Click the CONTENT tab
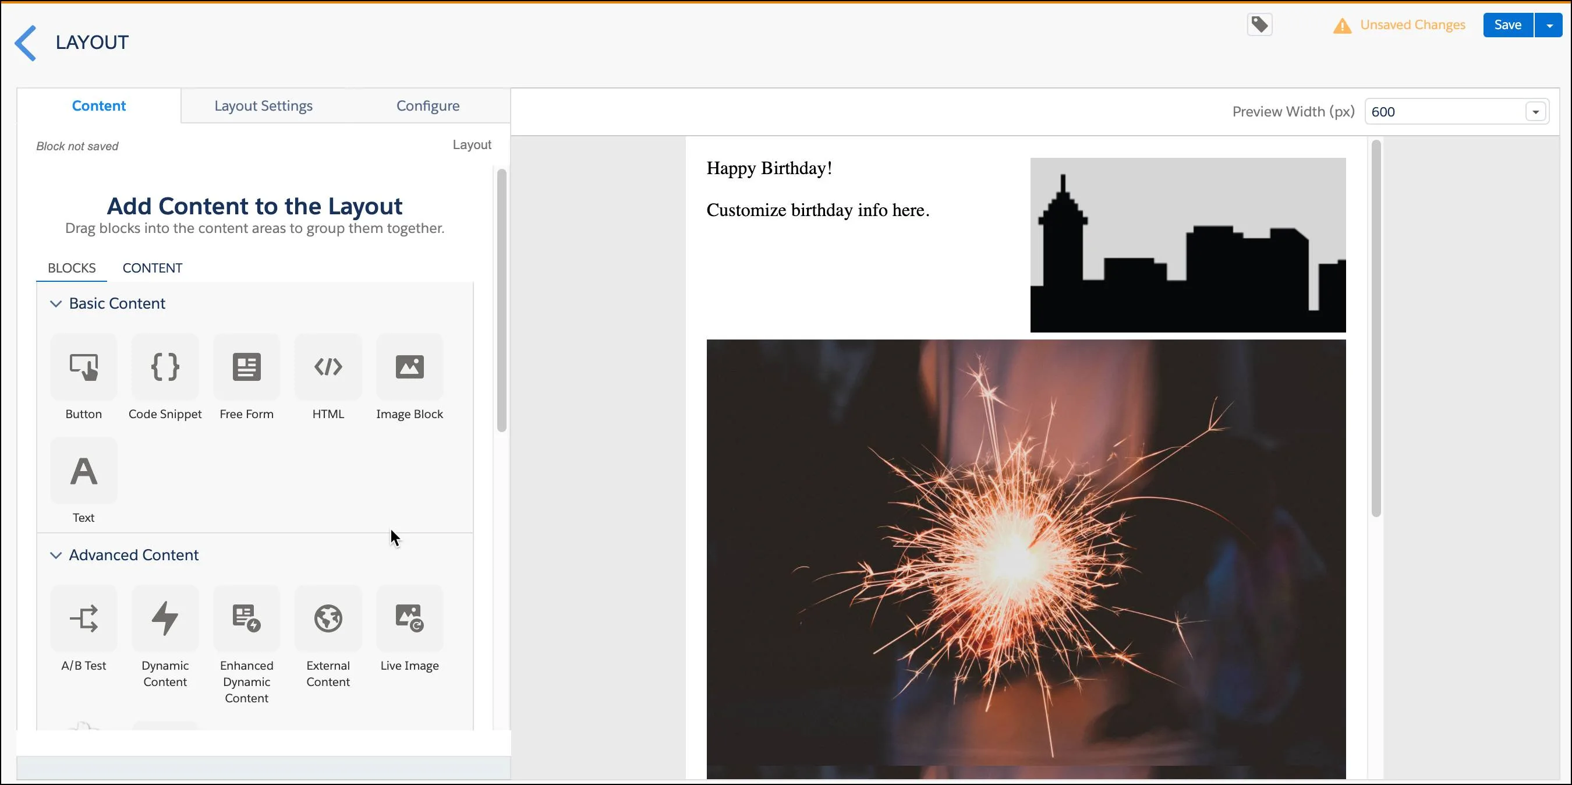The width and height of the screenshot is (1572, 785). [153, 267]
